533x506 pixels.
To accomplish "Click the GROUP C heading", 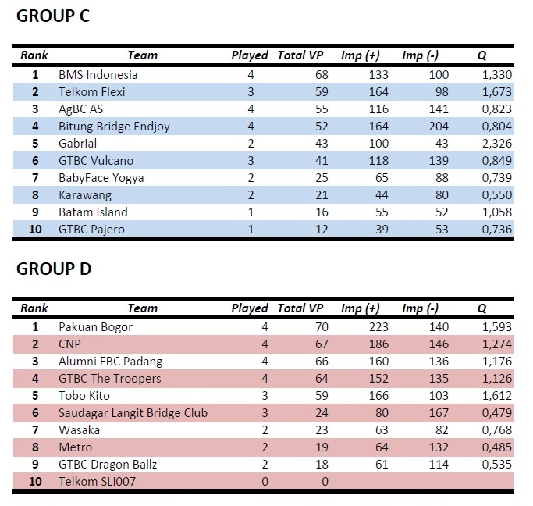I will point(53,16).
